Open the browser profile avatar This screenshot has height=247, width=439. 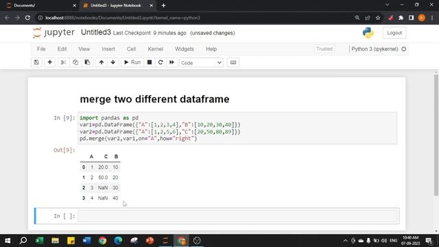[x=421, y=18]
